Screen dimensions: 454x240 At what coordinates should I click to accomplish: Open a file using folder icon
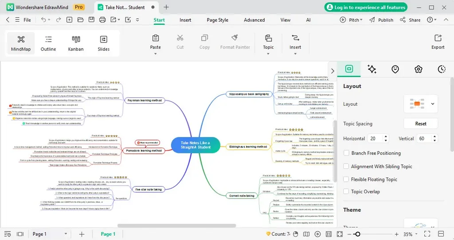click(80, 19)
